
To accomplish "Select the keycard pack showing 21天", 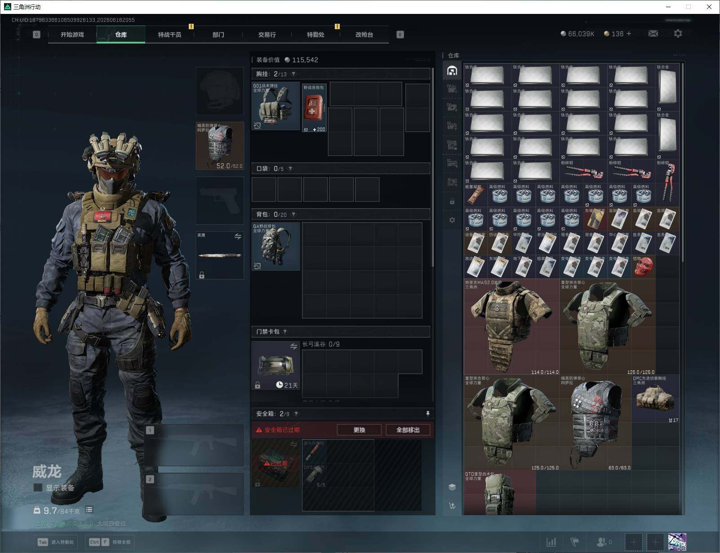I will (x=276, y=365).
